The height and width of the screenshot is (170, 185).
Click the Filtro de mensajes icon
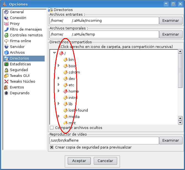pos(6,29)
